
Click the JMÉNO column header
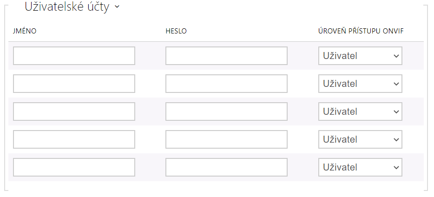[x=25, y=31]
